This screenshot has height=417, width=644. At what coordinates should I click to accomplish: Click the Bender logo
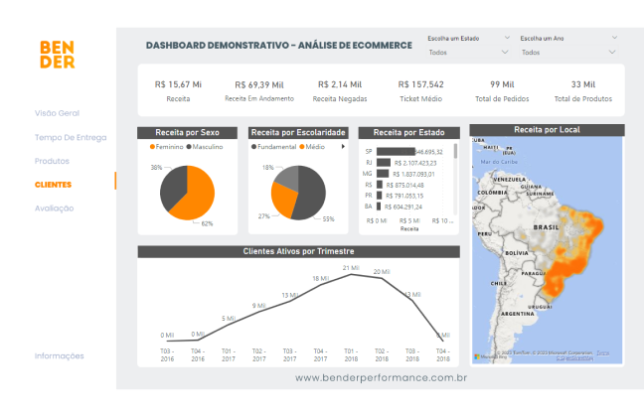pos(58,55)
